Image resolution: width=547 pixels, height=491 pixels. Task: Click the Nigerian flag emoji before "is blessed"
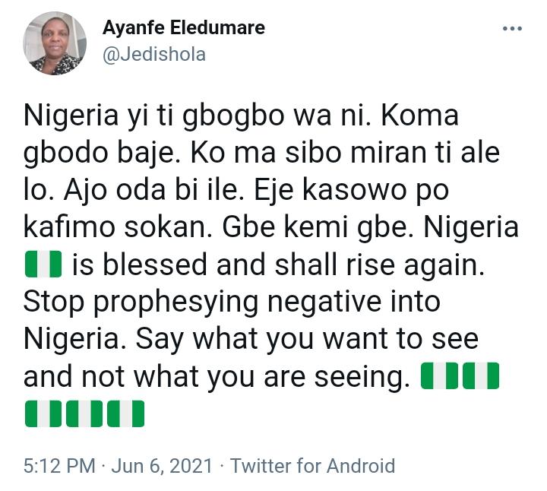43,264
